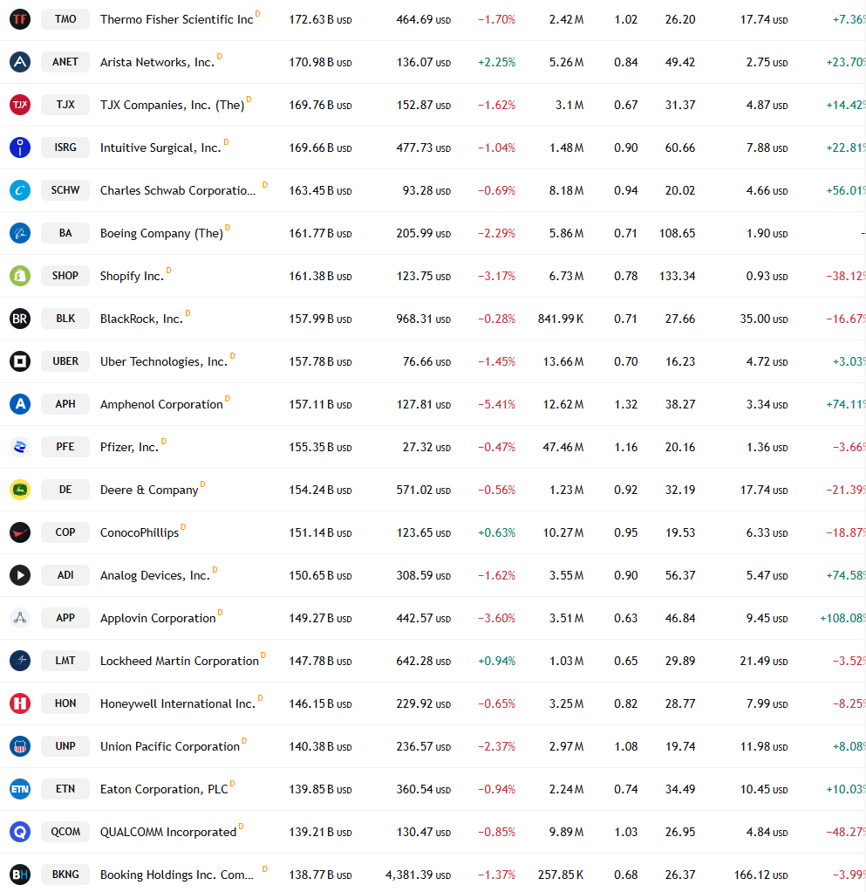This screenshot has width=866, height=892.
Task: Open the HON ticker symbol
Action: click(65, 703)
